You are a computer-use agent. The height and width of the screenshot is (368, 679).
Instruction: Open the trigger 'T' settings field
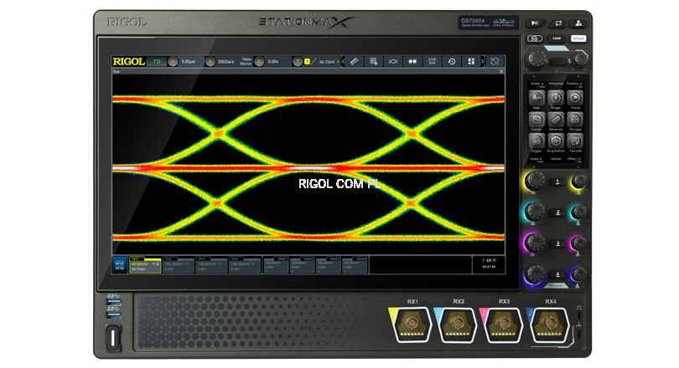pyautogui.click(x=296, y=61)
